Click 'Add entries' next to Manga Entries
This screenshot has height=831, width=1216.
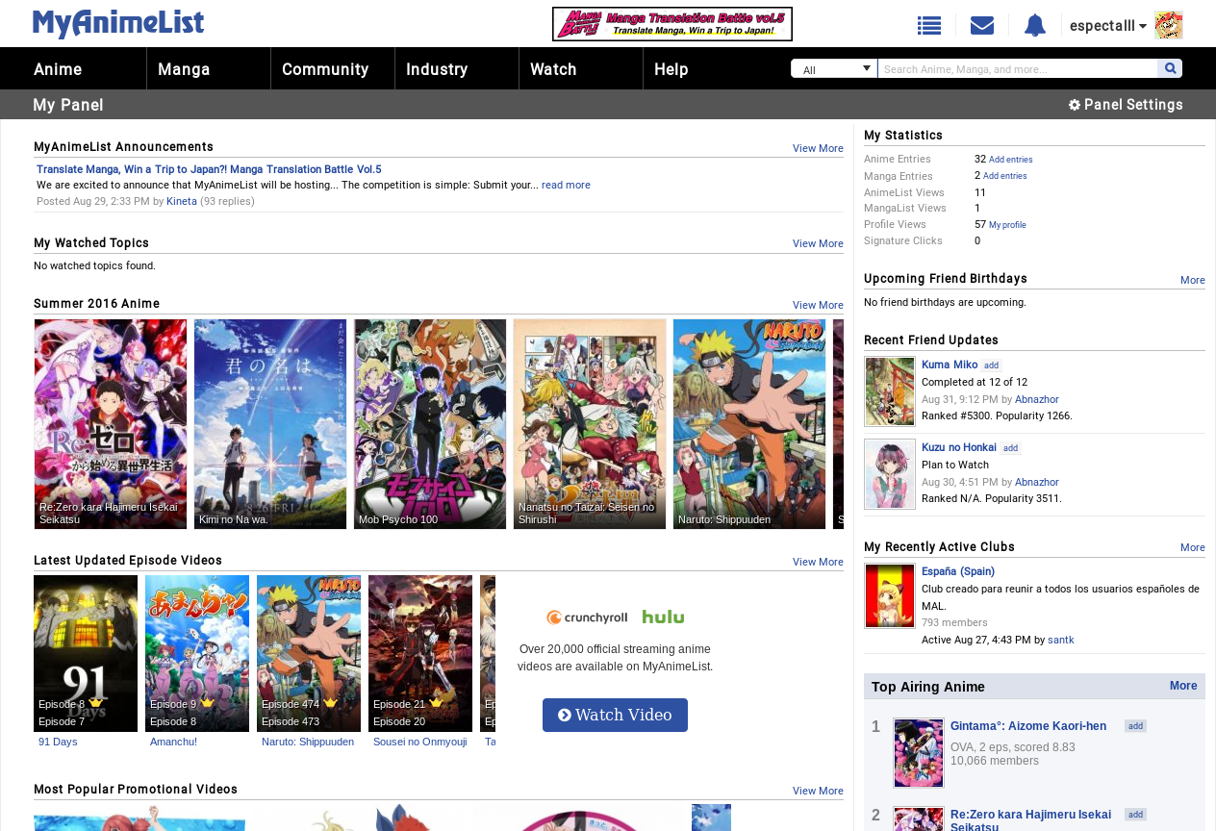pyautogui.click(x=1005, y=176)
